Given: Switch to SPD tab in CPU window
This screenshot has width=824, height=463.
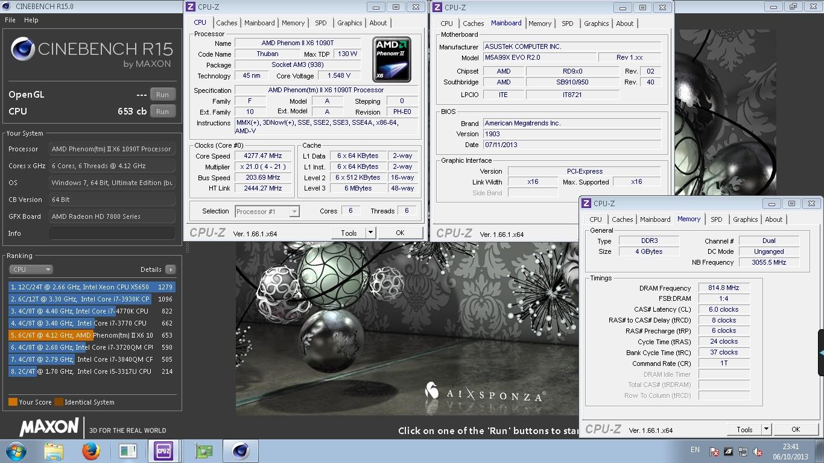Looking at the screenshot, I should click(321, 23).
